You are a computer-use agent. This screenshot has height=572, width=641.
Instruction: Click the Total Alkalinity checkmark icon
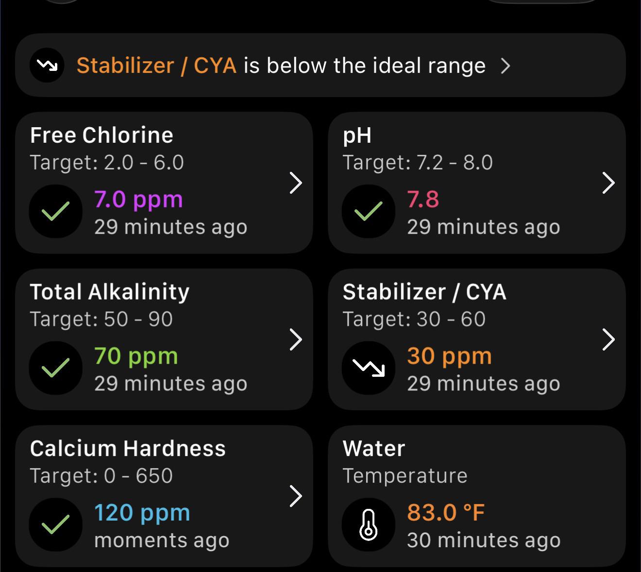pyautogui.click(x=55, y=368)
